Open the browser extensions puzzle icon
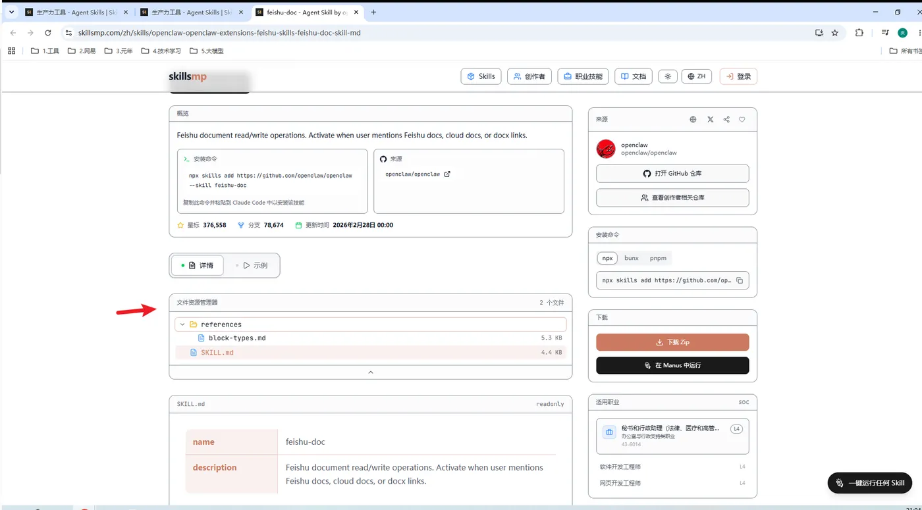Viewport: 922px width, 510px height. (859, 33)
